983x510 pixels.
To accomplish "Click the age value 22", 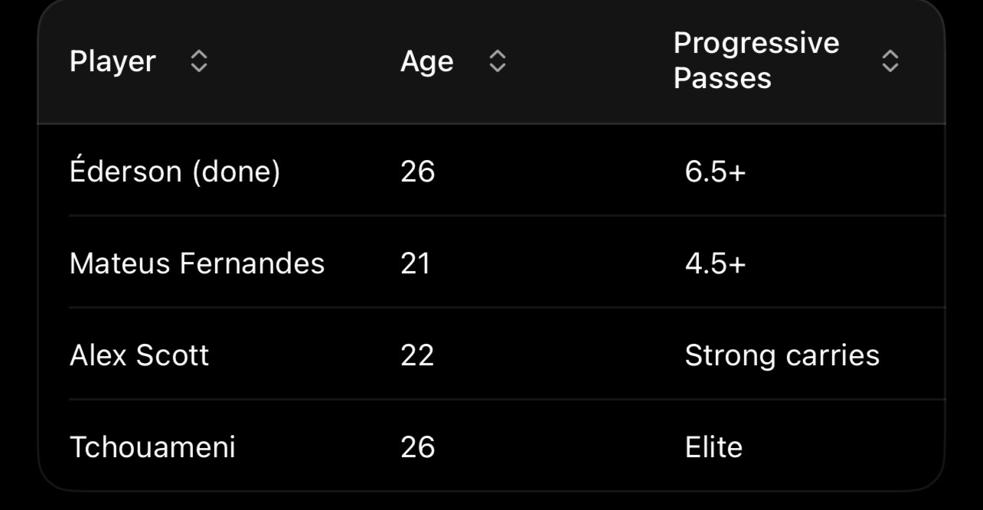I will [417, 355].
